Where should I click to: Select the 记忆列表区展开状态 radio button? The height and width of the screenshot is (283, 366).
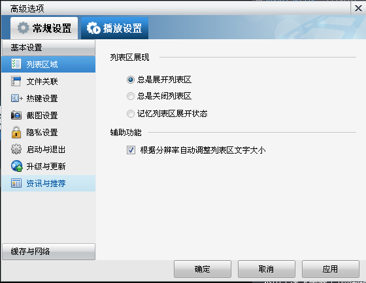[x=131, y=114]
